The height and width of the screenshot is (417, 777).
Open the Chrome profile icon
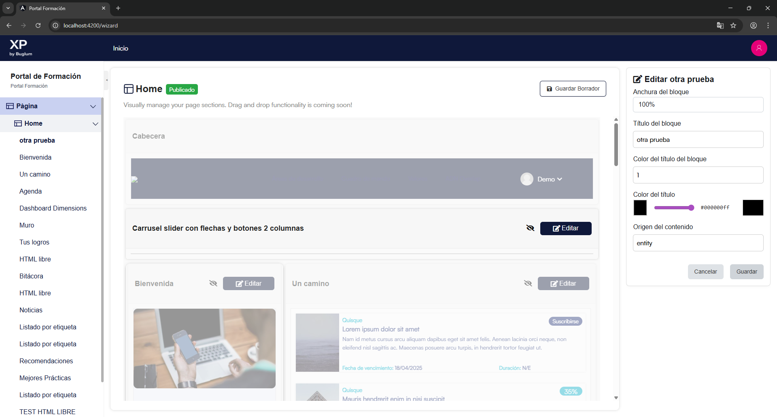click(x=754, y=25)
